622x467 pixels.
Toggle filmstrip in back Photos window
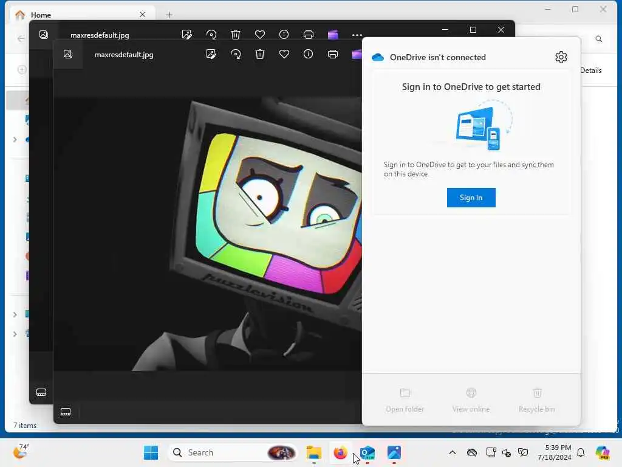(41, 392)
